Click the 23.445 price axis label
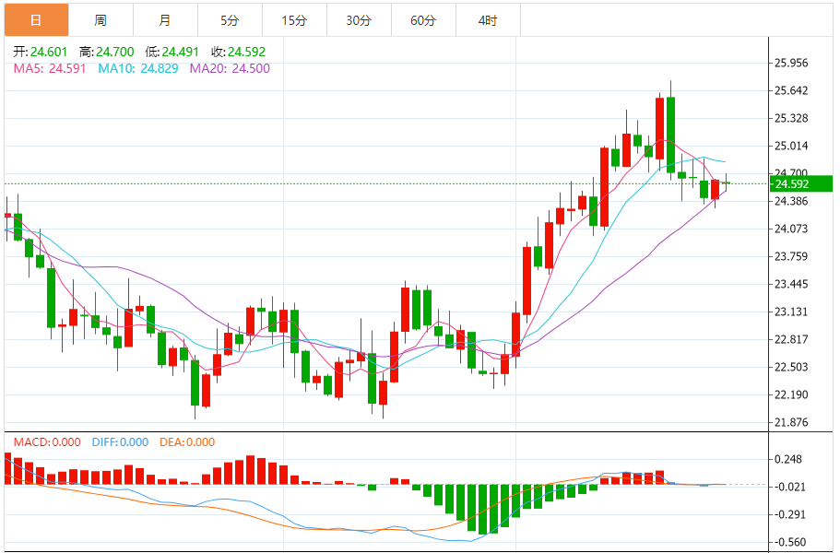This screenshot has height=553, width=840. point(791,284)
